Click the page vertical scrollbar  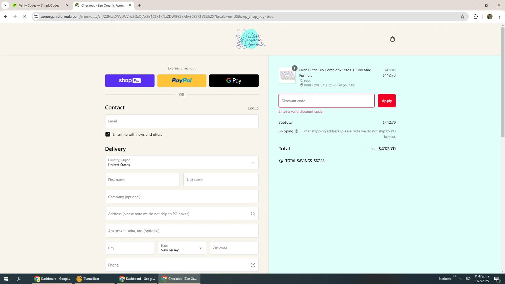click(x=503, y=82)
